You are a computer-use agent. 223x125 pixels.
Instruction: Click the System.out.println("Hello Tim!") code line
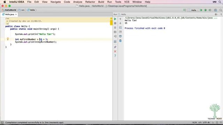35,34
